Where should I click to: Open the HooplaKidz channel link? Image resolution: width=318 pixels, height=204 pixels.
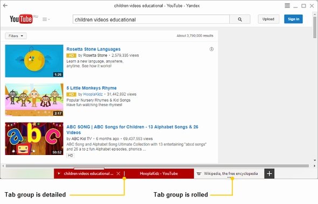[x=93, y=94]
